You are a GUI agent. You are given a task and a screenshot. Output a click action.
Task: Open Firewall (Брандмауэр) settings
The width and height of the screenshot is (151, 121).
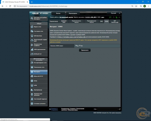coord(39,90)
